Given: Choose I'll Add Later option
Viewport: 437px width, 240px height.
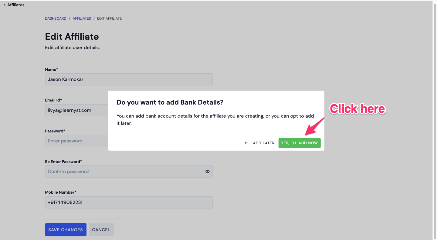Looking at the screenshot, I should pyautogui.click(x=260, y=143).
